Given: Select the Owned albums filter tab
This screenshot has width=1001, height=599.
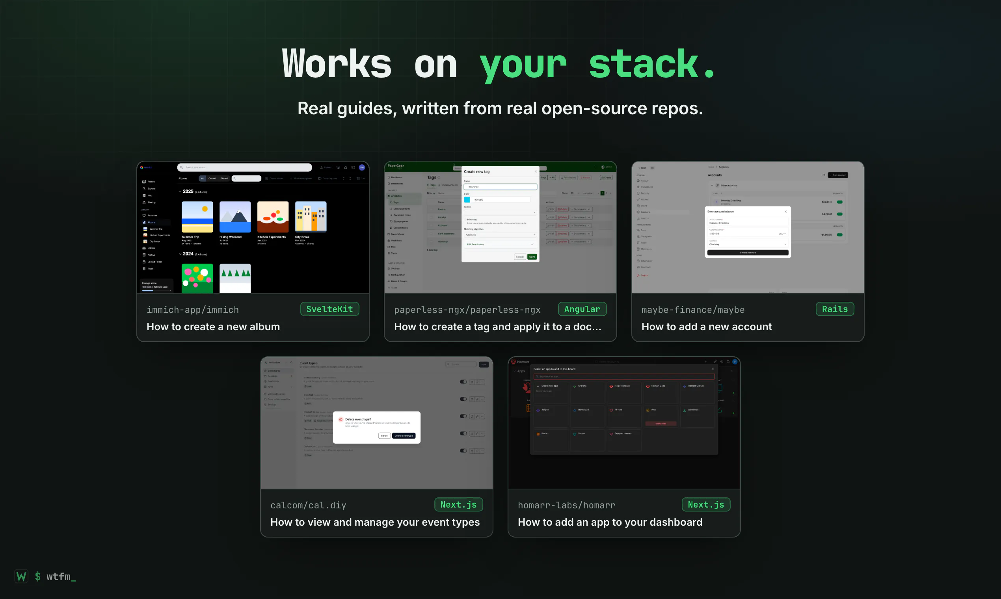Looking at the screenshot, I should pyautogui.click(x=212, y=179).
